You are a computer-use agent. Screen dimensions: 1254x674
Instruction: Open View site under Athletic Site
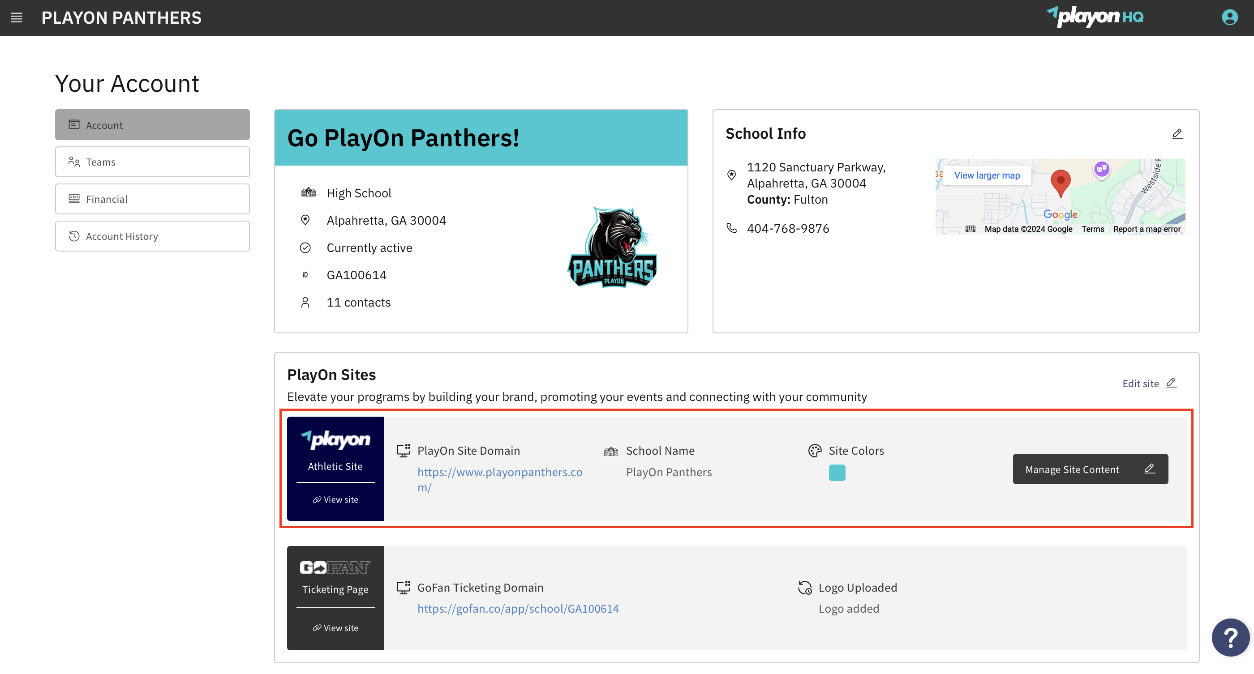(335, 499)
